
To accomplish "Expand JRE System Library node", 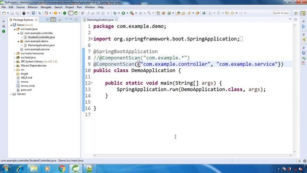I will [15, 62].
